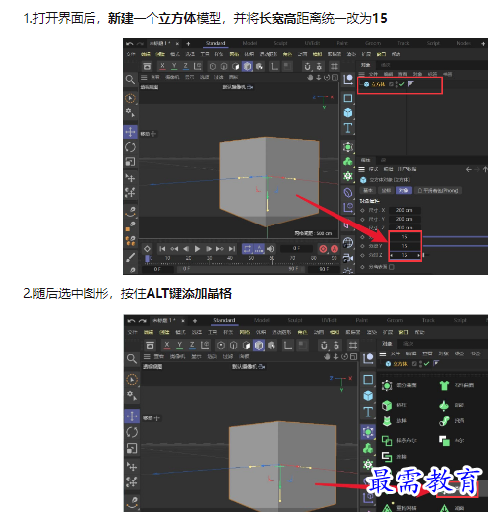Screen dimensions: 488x512
Task: Select the Scale tool in step 1 image
Action: pos(130,161)
